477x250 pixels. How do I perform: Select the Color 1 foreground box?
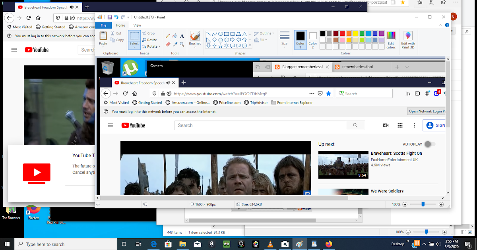300,39
